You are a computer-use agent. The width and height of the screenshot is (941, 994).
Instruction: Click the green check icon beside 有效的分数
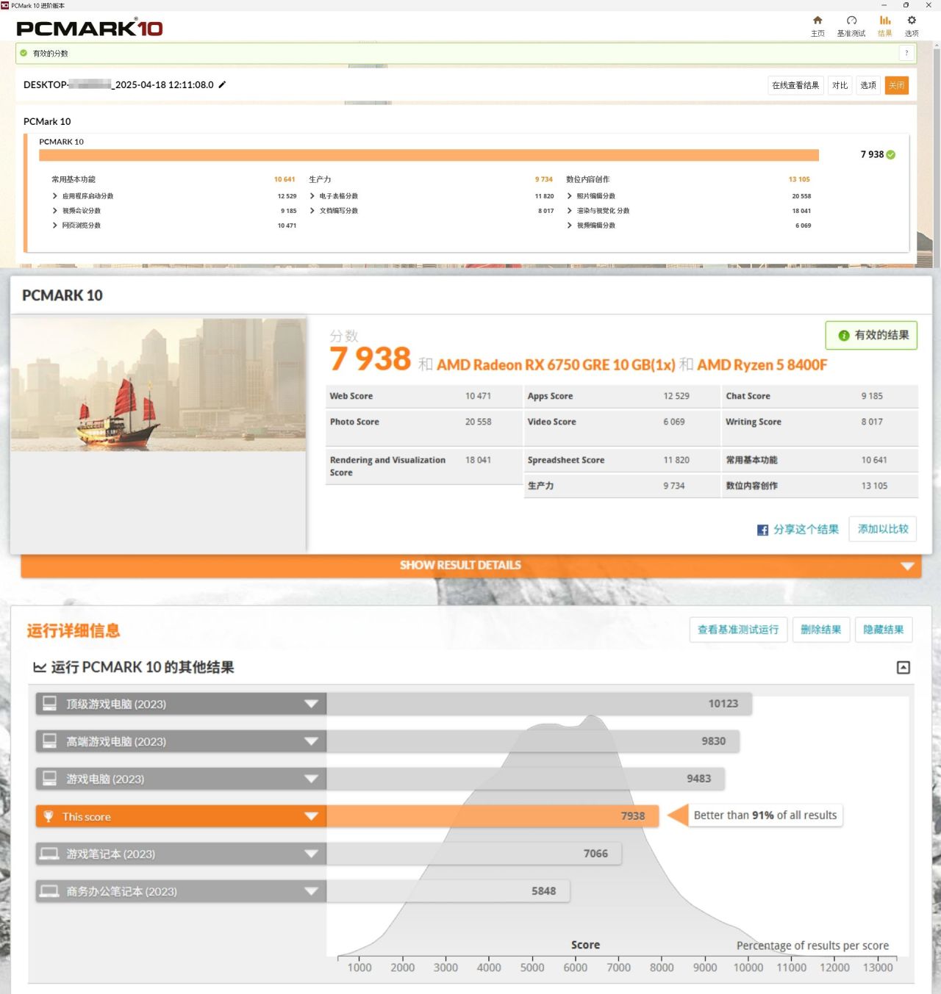coord(24,53)
